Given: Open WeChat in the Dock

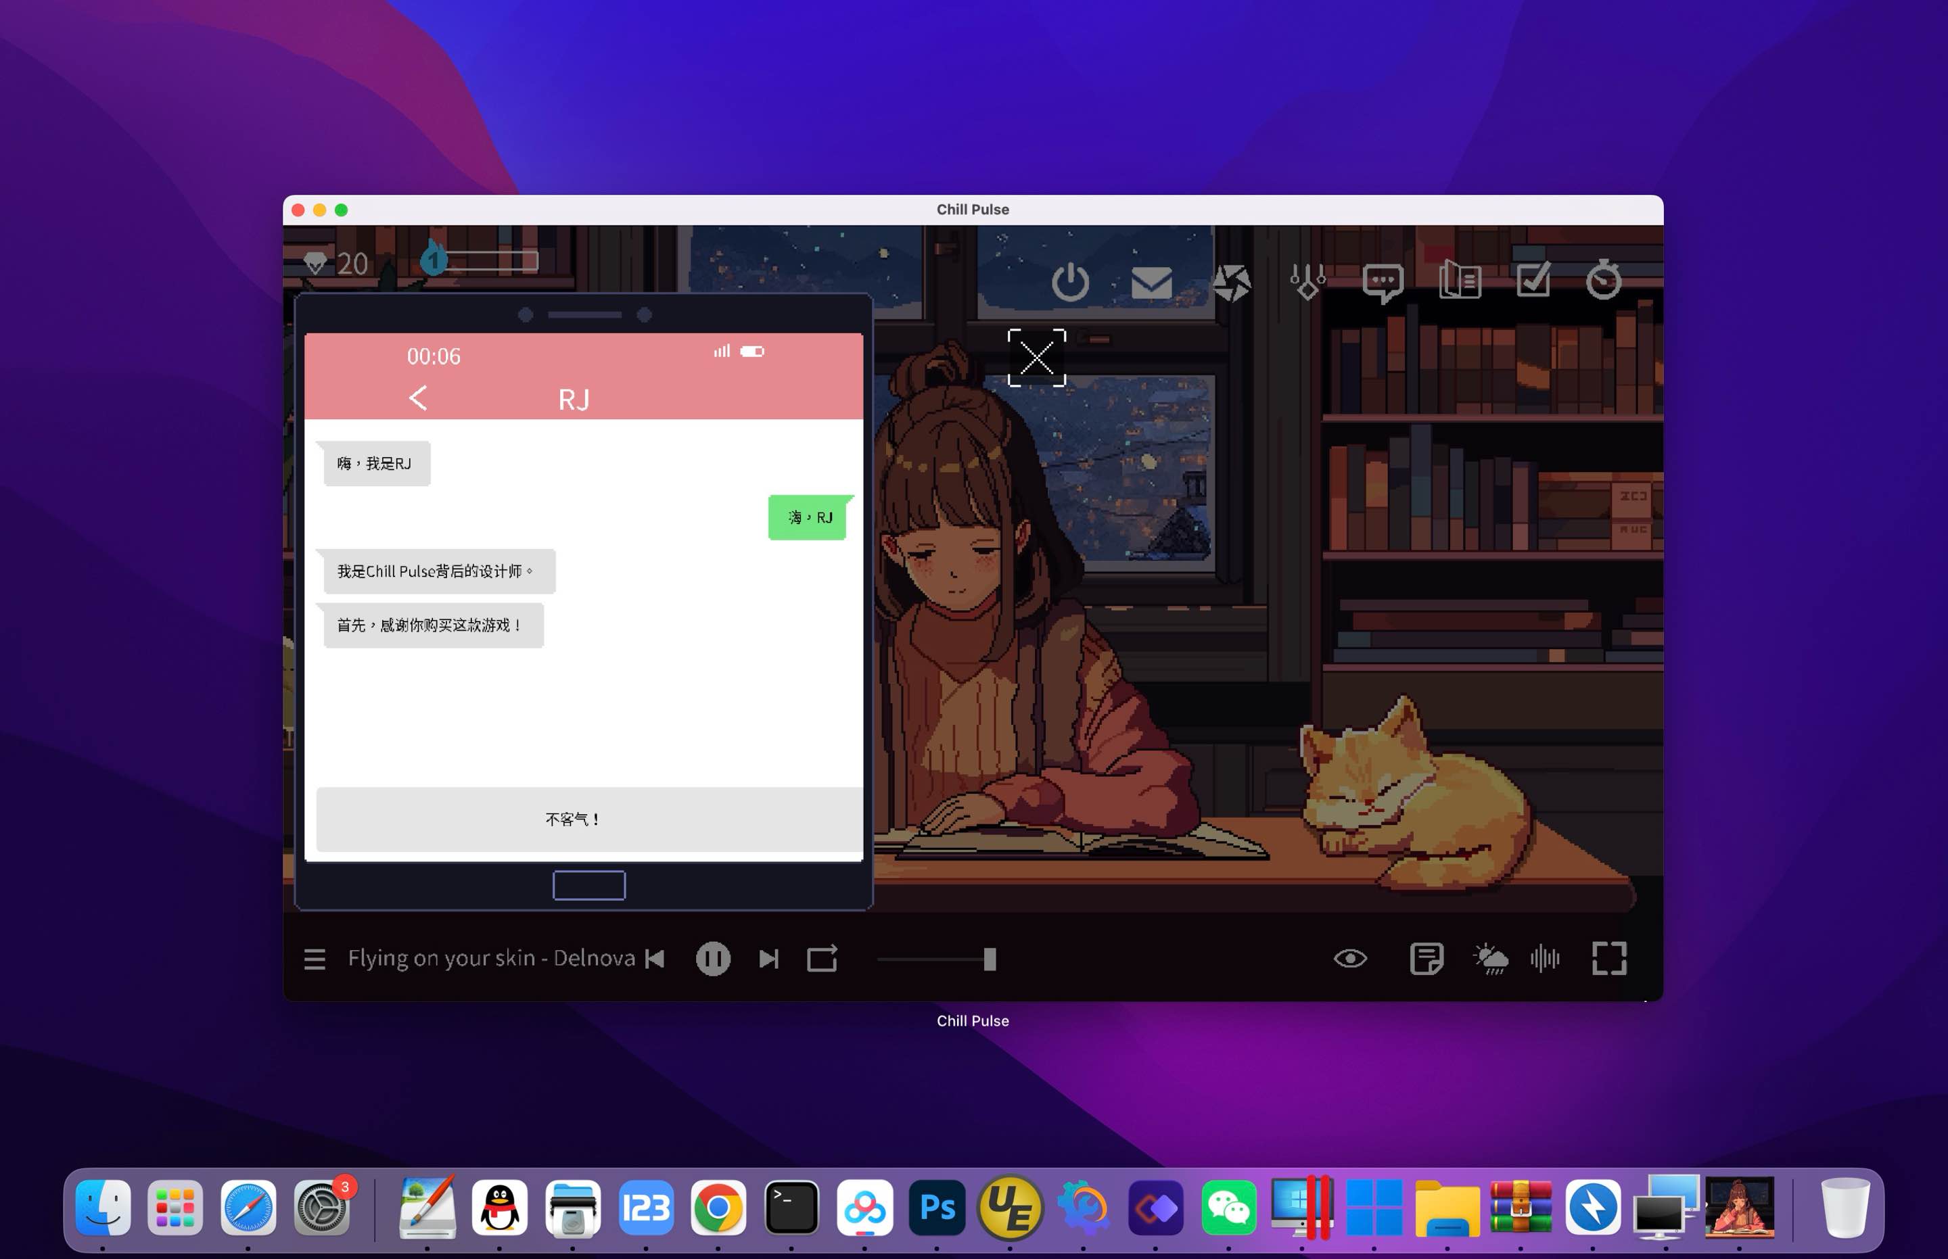Looking at the screenshot, I should [1228, 1207].
